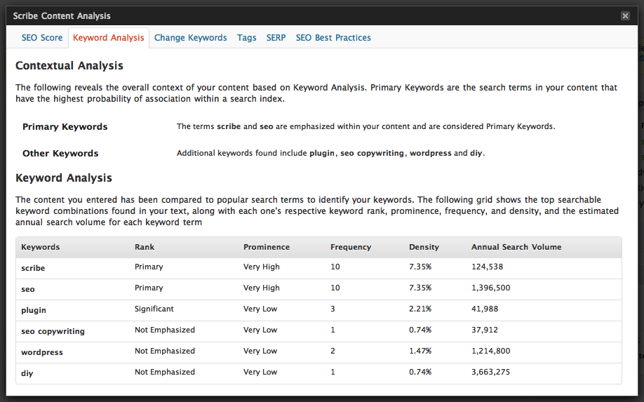Click the Annual Search Volume column header

click(516, 247)
